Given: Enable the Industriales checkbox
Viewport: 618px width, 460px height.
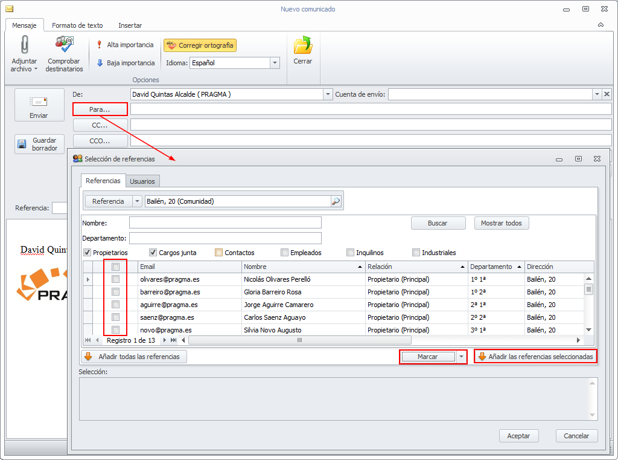Looking at the screenshot, I should click(x=416, y=252).
